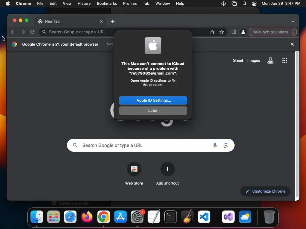Open the Google apps grid
This screenshot has height=229, width=306.
[x=284, y=60]
